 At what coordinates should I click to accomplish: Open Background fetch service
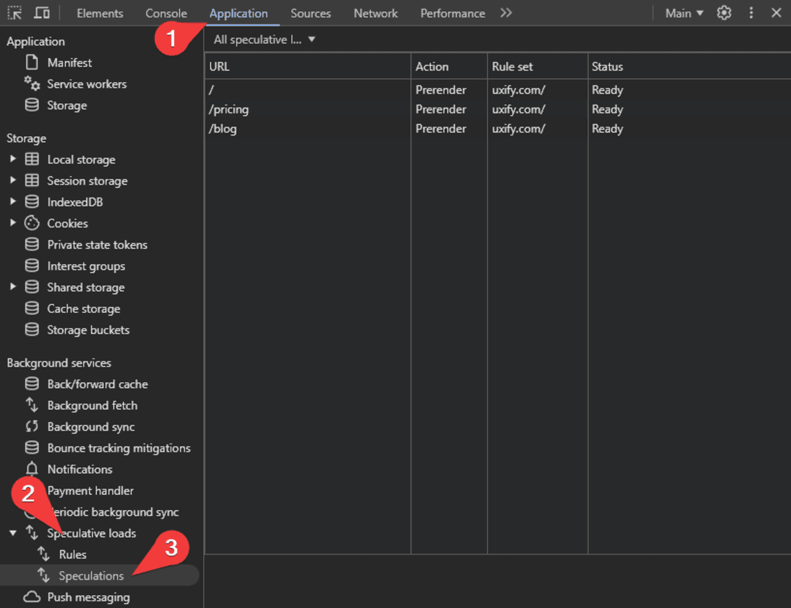(92, 405)
